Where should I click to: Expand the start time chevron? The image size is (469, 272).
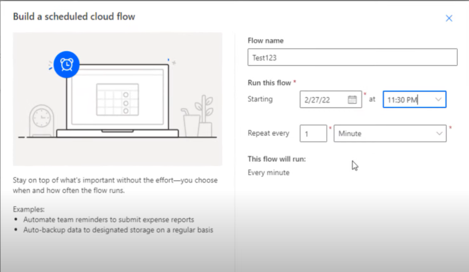point(438,99)
